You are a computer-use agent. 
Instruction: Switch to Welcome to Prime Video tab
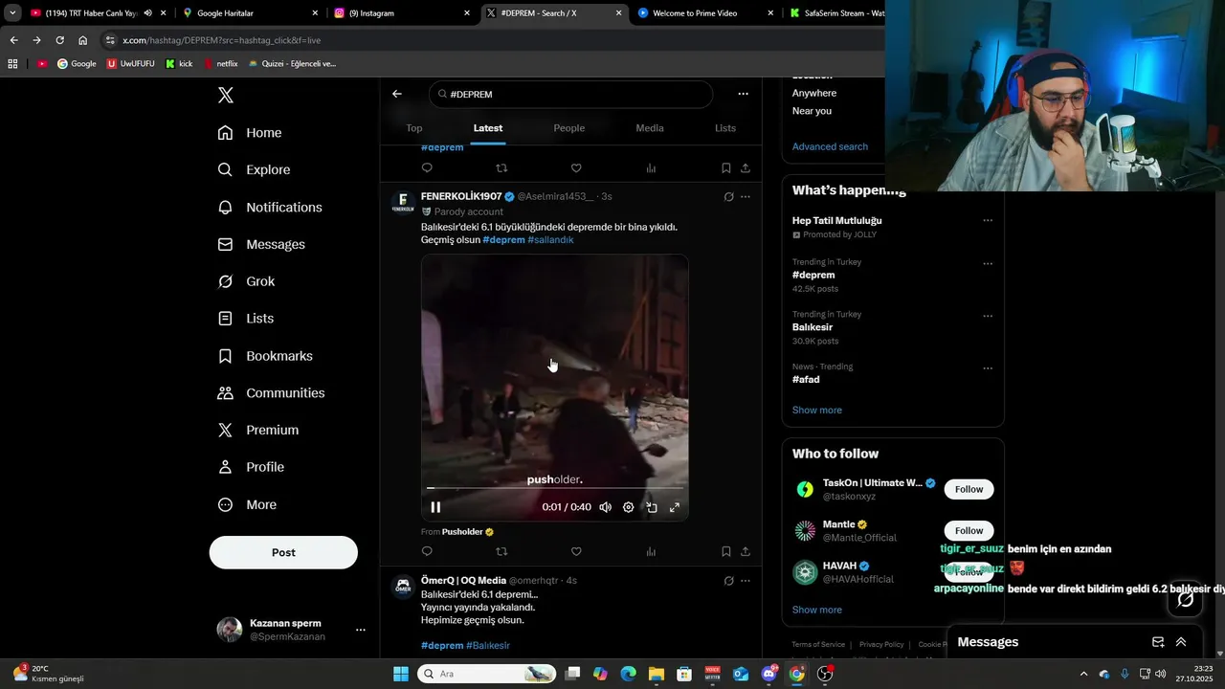coord(705,13)
